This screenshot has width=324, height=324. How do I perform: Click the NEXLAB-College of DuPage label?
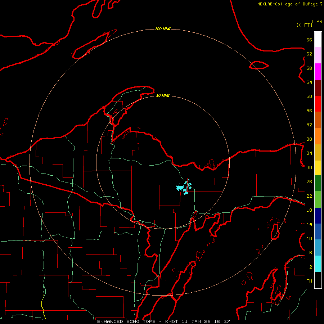pyautogui.click(x=287, y=4)
